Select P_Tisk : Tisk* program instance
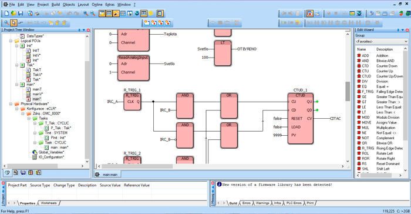Screen dimensions: 411x214 (x=61, y=128)
